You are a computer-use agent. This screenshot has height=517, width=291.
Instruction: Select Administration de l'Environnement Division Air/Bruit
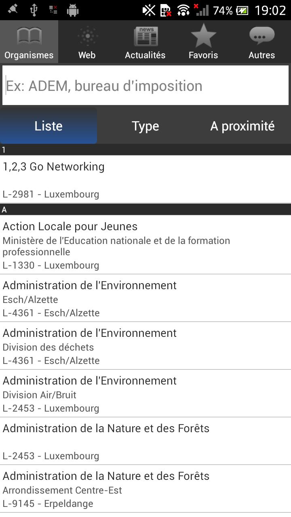point(145,394)
